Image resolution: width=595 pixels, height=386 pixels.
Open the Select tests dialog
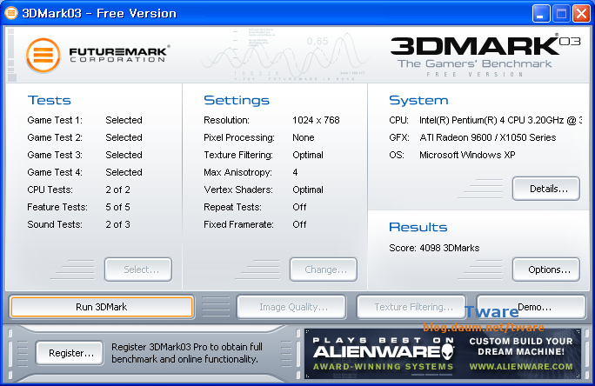[x=138, y=270]
